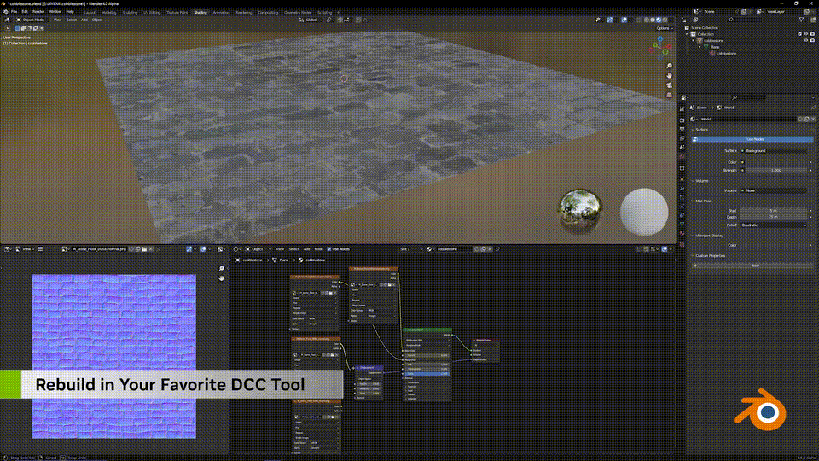Click the viewport navigation gizmo
Viewport: 819px width, 461px height.
click(x=664, y=50)
